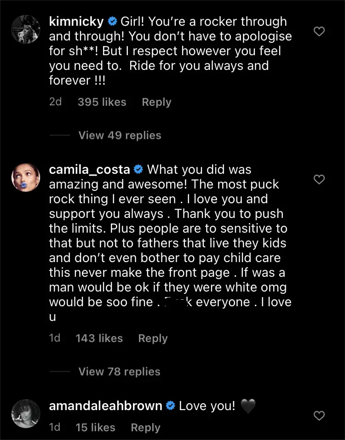
Task: Expand View 49 replies
Action: point(120,135)
